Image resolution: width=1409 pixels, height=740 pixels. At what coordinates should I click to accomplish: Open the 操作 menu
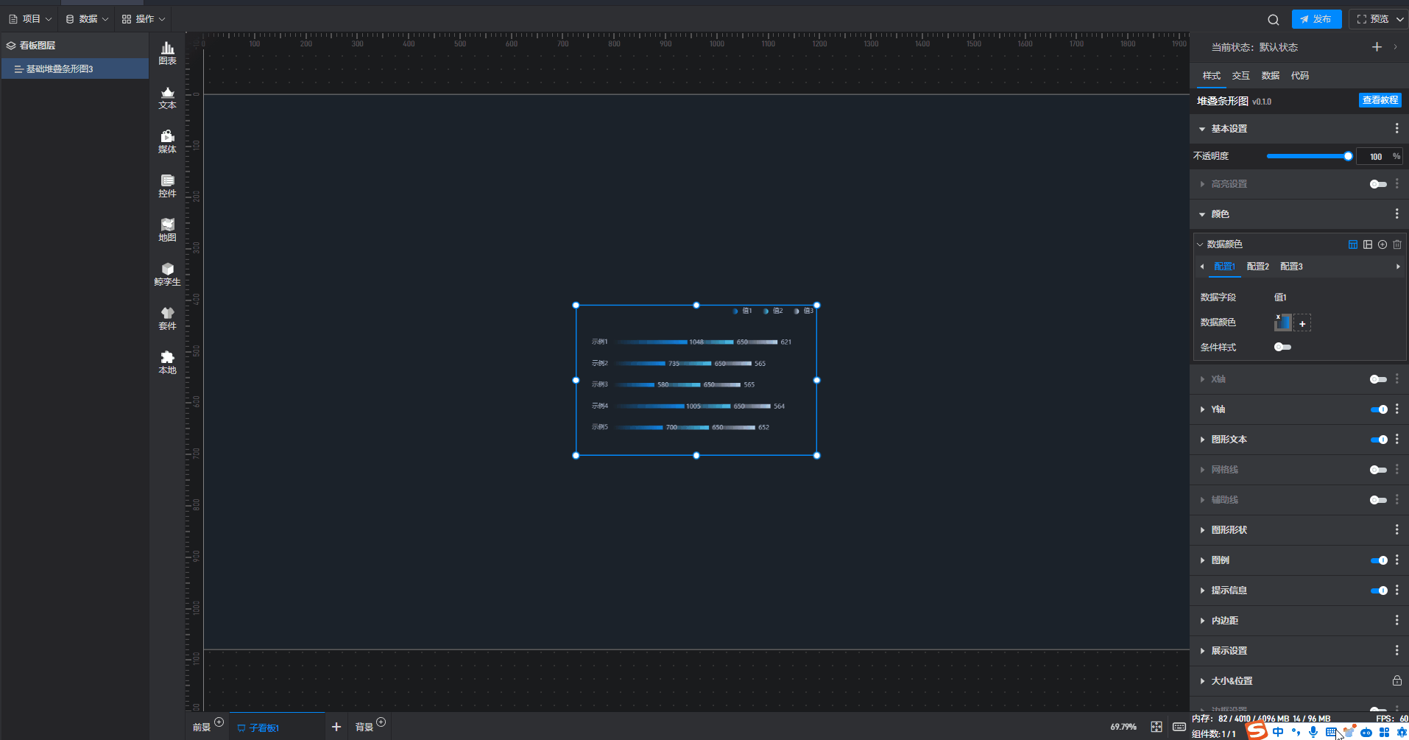[x=144, y=19]
